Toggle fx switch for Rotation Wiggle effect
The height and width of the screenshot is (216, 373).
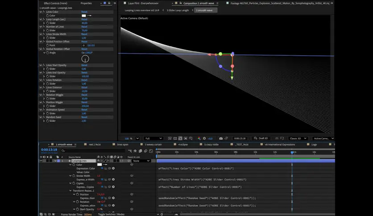coord(44,95)
